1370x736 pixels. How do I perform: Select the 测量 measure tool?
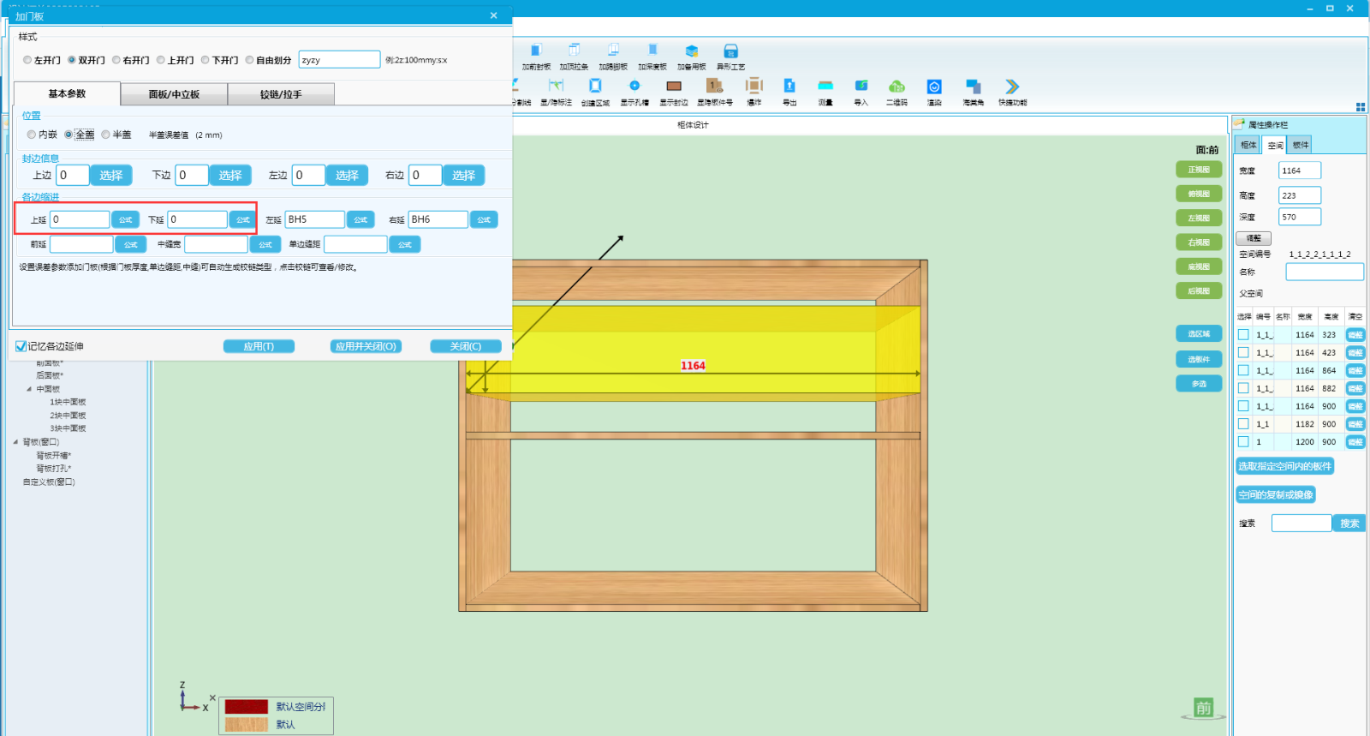click(x=825, y=86)
